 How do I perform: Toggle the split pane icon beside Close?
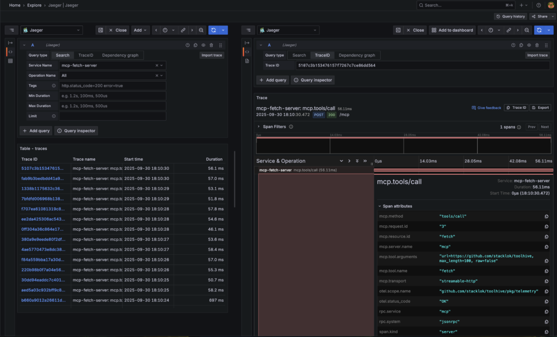(x=100, y=30)
